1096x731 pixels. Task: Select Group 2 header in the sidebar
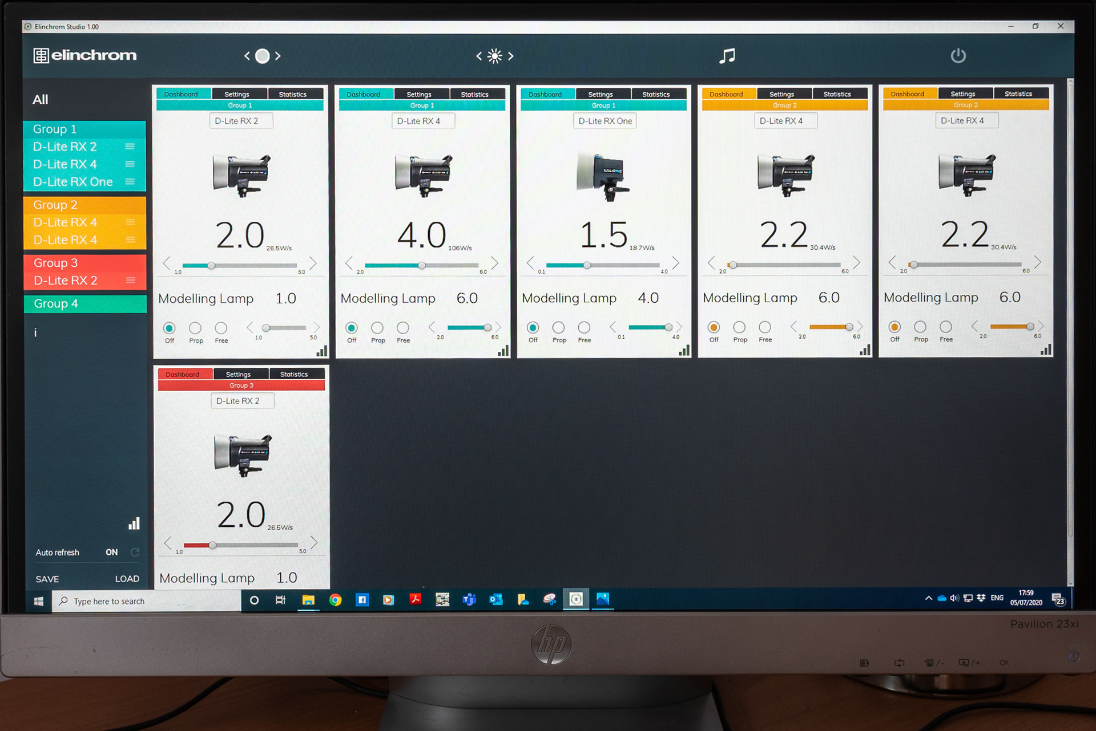[85, 205]
